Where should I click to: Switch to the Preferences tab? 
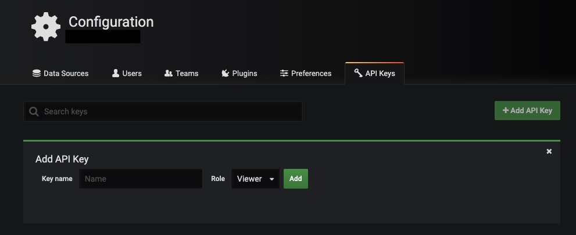(306, 74)
